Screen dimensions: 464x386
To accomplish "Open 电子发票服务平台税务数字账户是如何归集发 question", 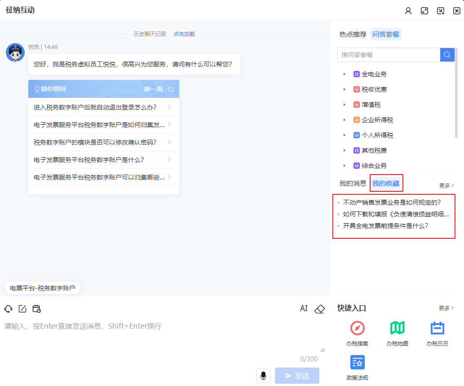I will [x=104, y=125].
